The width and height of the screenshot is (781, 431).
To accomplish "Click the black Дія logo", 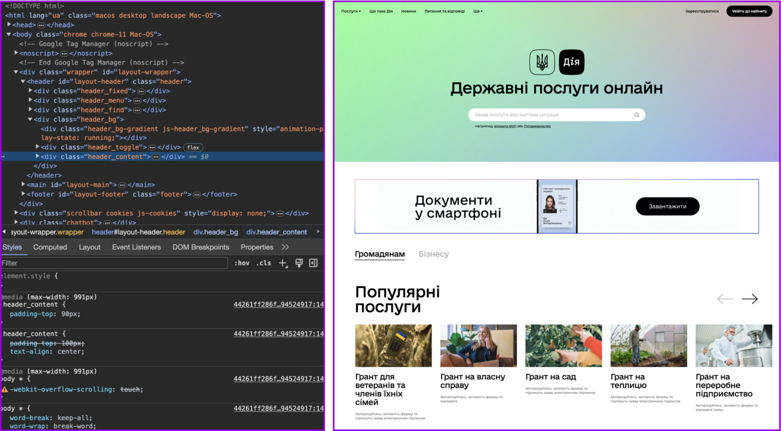I will 571,62.
